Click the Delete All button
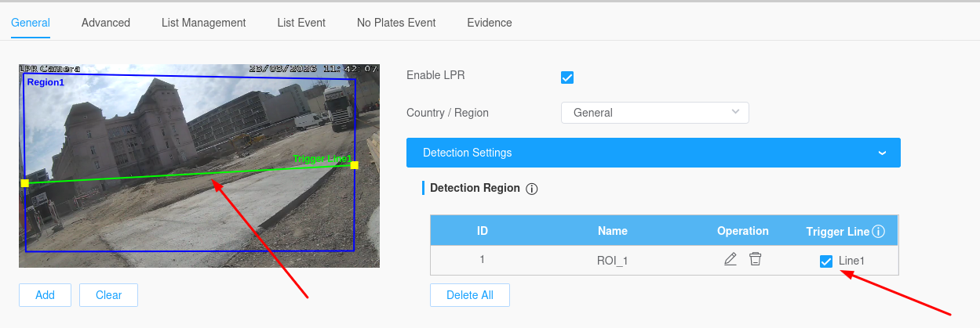Image resolution: width=980 pixels, height=328 pixels. (469, 295)
